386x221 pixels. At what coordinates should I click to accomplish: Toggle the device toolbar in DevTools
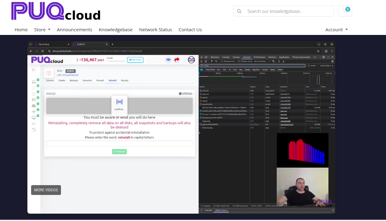206,57
